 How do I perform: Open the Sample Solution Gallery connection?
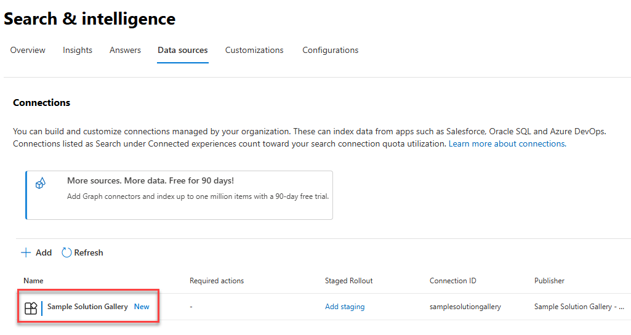88,307
